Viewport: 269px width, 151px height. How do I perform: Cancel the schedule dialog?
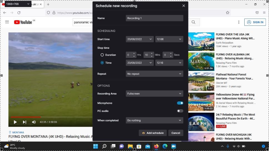point(176,133)
